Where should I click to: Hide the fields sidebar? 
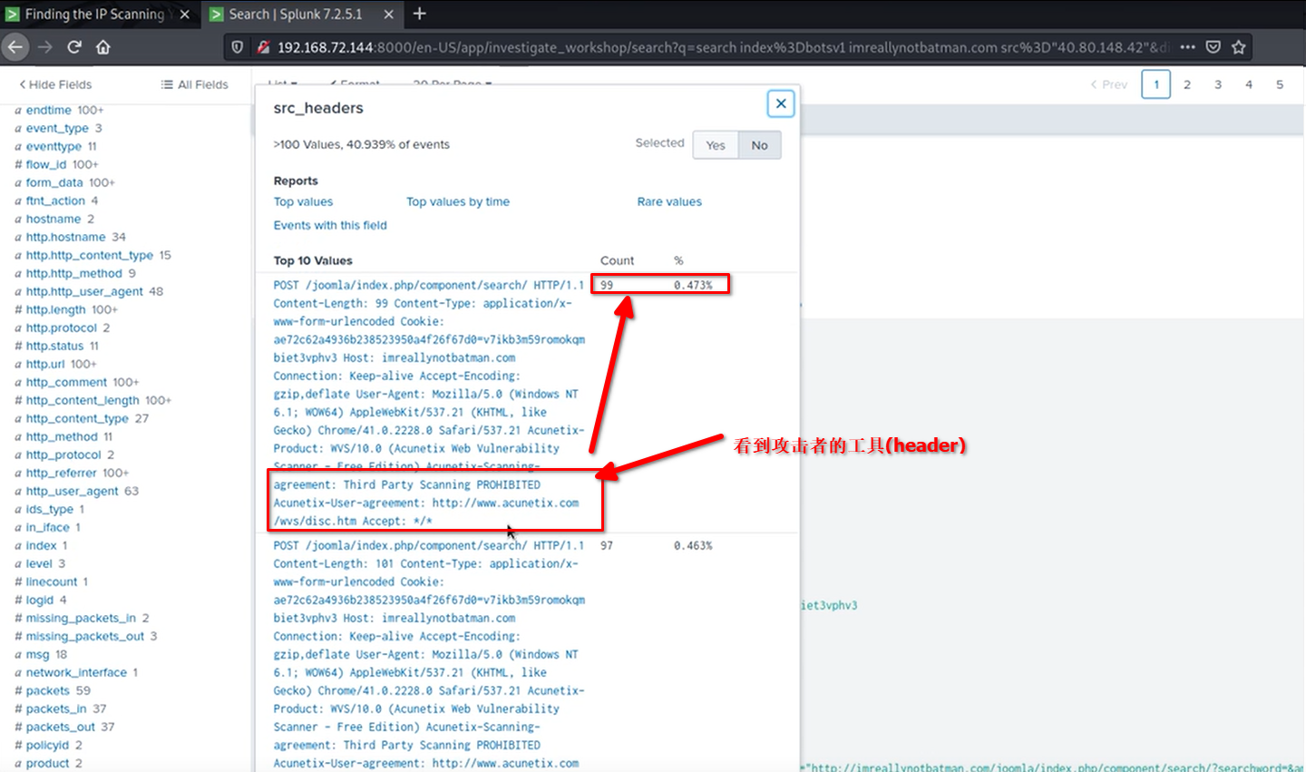point(55,84)
